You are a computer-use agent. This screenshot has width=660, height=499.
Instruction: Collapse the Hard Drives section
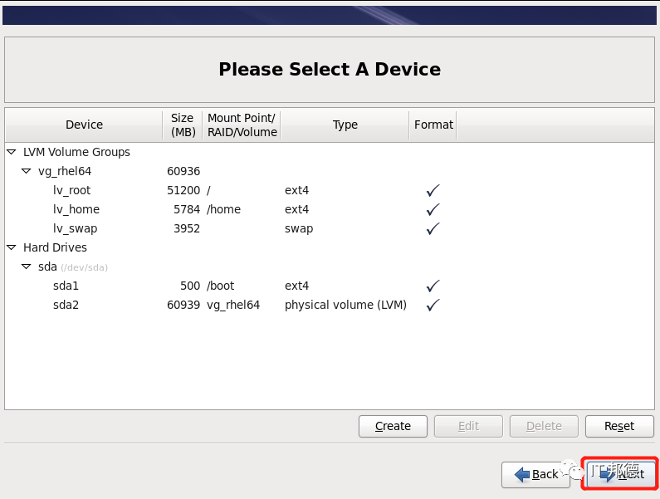point(12,247)
